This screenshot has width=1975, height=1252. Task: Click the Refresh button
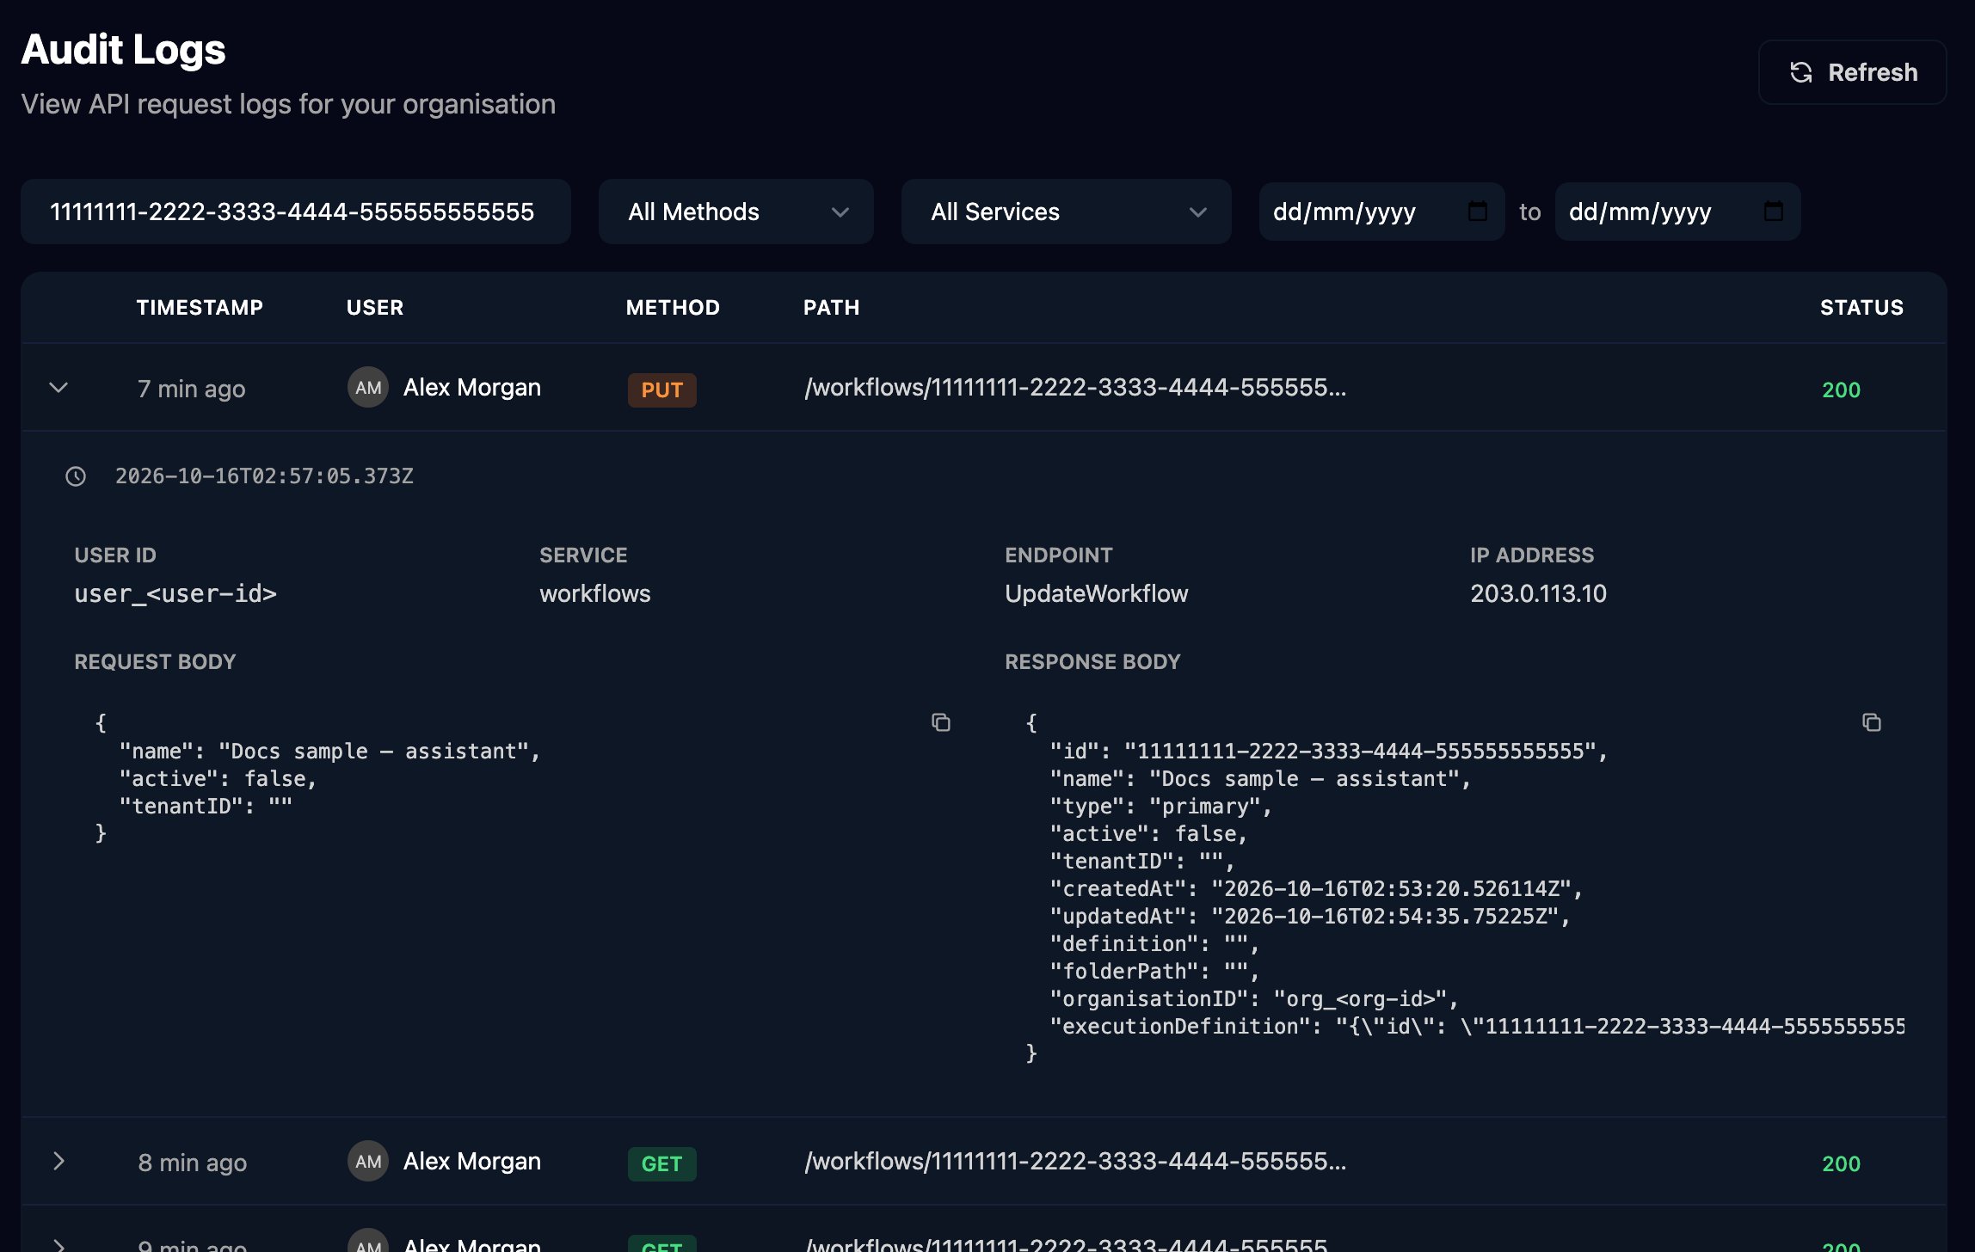pyautogui.click(x=1852, y=72)
